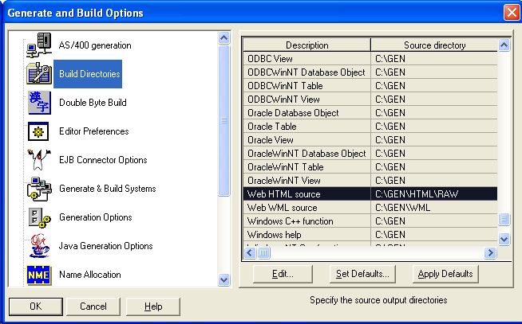Screen dimensions: 522x324
Task: Click the Source directory column header
Action: click(x=434, y=45)
